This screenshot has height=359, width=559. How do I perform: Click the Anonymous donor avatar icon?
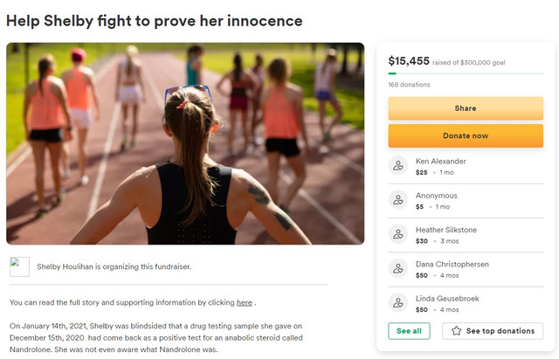[398, 200]
